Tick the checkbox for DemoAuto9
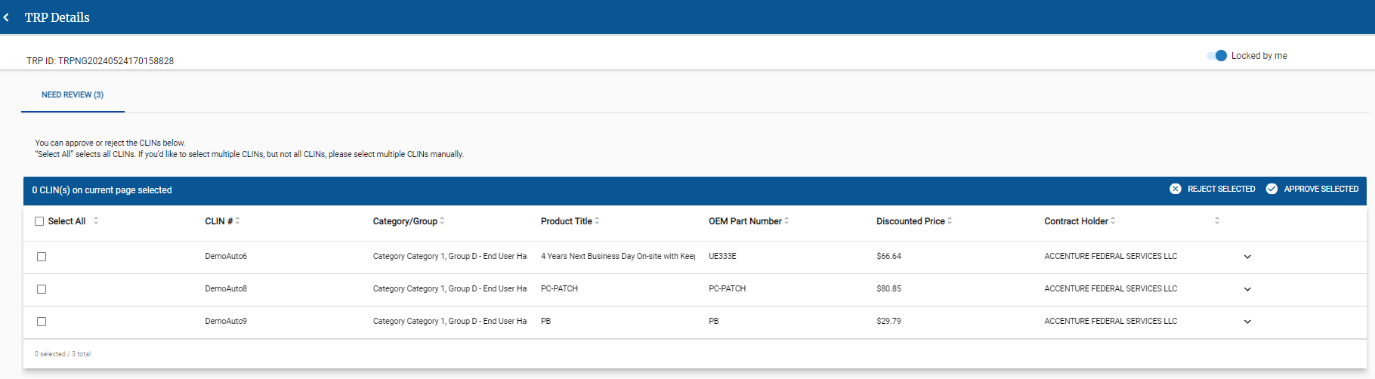 [x=42, y=322]
